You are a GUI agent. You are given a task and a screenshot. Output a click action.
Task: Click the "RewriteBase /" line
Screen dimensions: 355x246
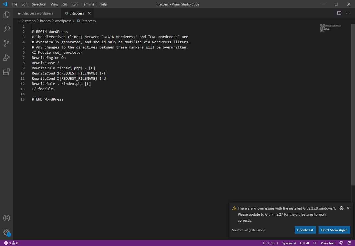click(46, 63)
